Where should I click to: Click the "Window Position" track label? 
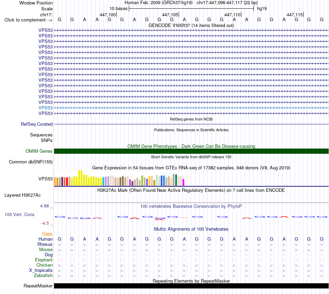coord(36,3)
